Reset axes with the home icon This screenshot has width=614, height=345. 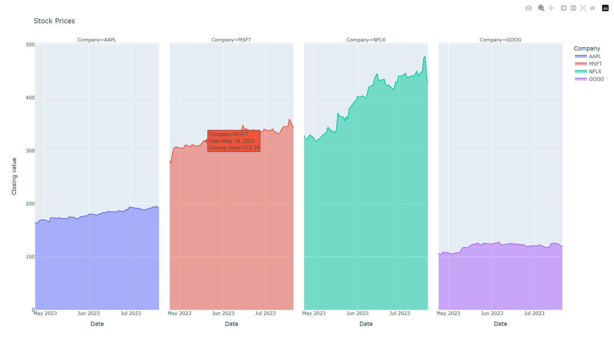tap(593, 8)
